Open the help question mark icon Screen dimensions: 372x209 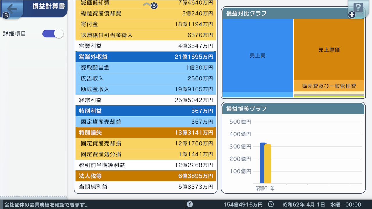(x=358, y=8)
